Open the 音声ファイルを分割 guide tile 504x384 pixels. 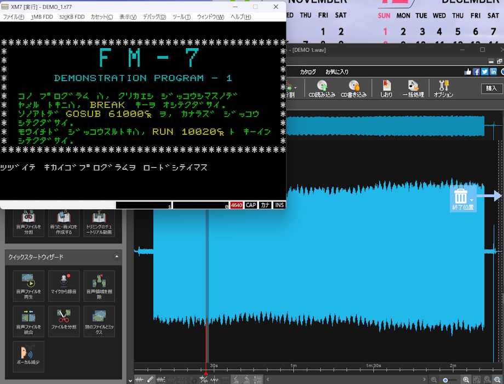28,223
